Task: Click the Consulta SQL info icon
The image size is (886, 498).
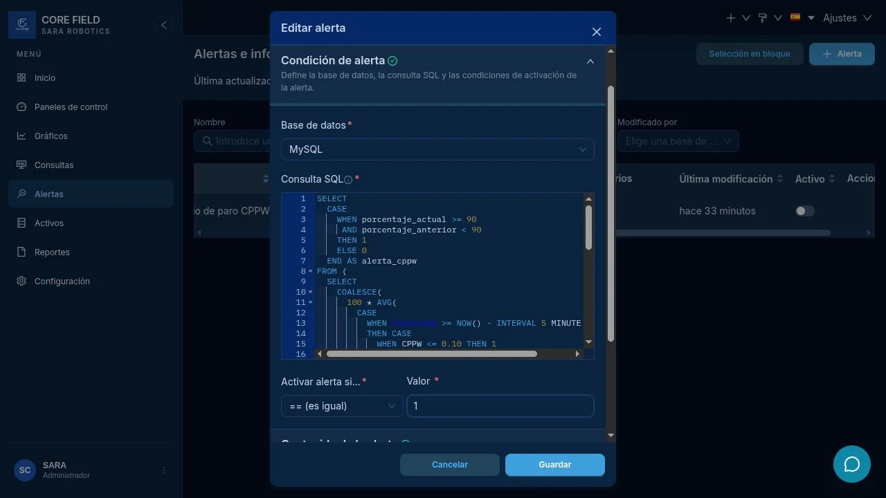Action: click(348, 180)
